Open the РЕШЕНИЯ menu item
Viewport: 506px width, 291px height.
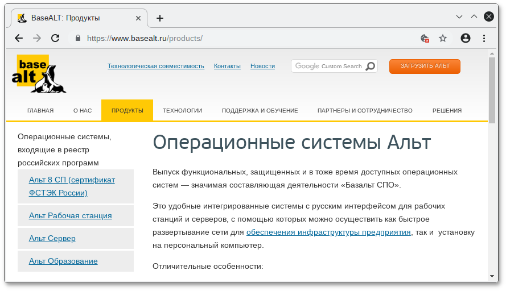click(447, 110)
